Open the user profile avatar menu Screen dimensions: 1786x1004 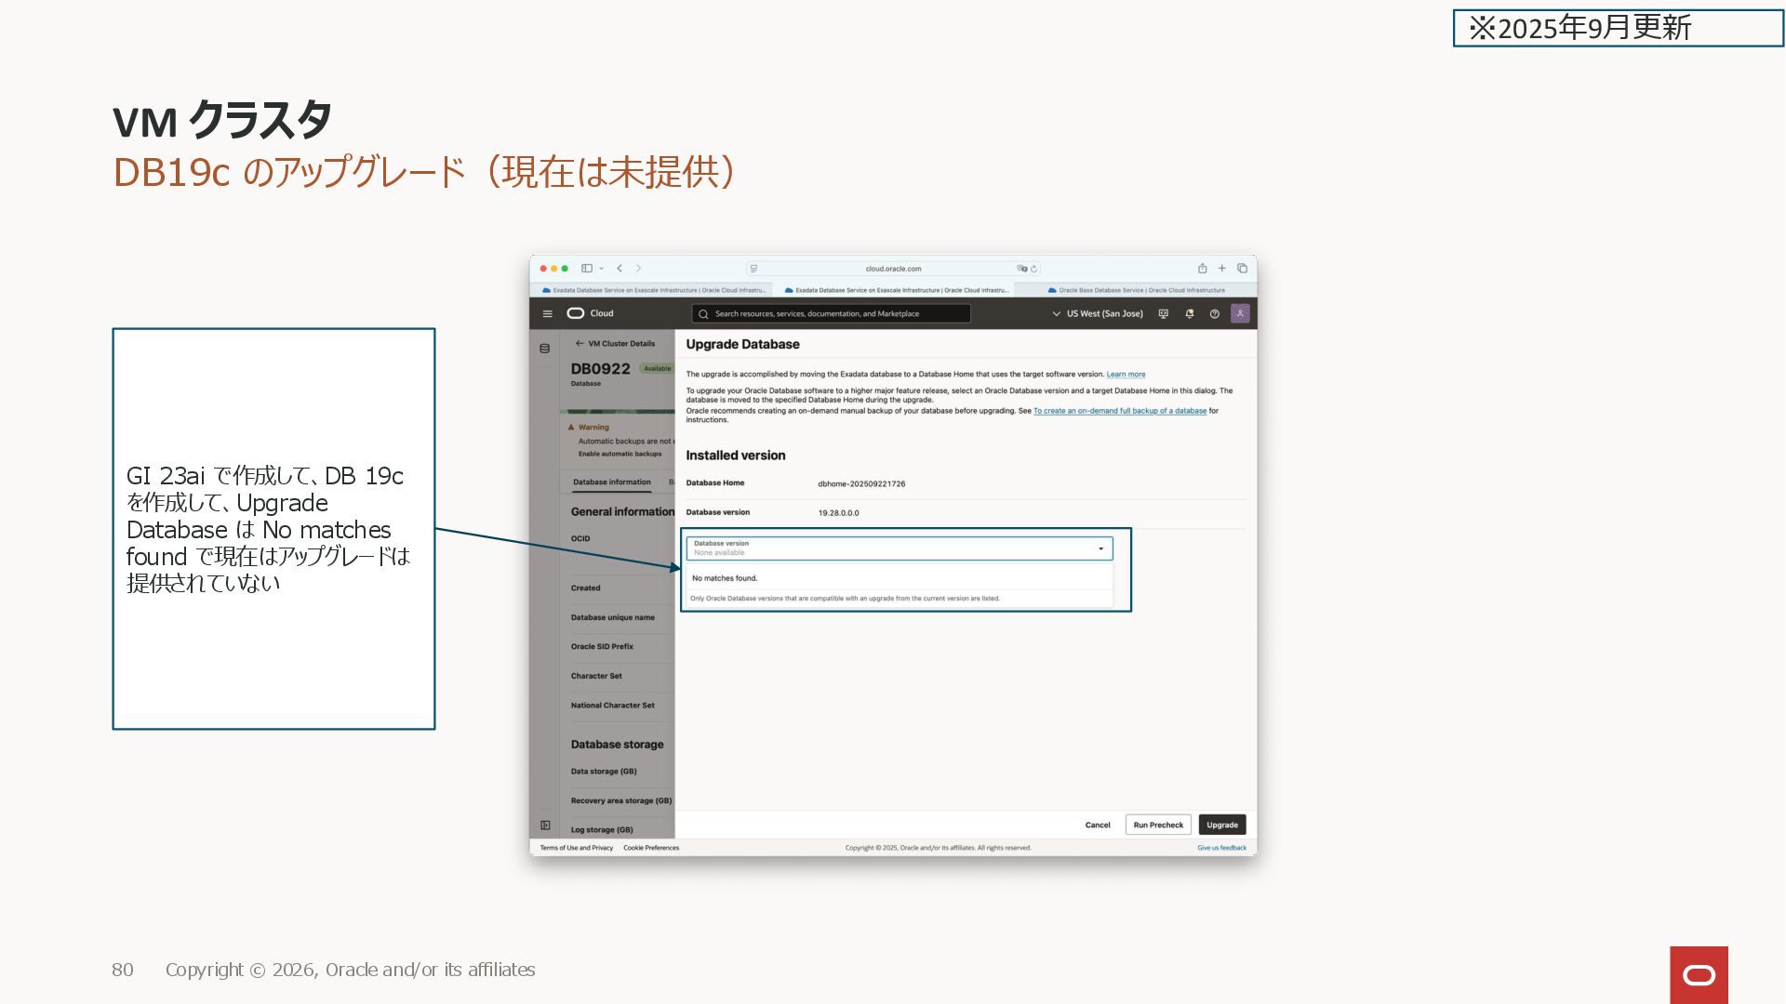tap(1240, 313)
